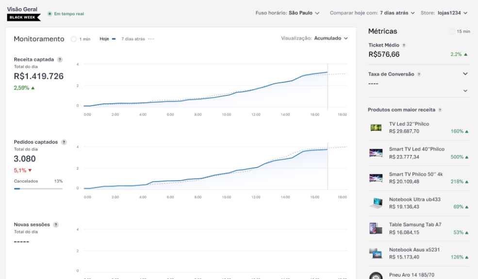478x279 pixels.
Task: Toggle the 1 min refresh option
Action: coord(74,39)
